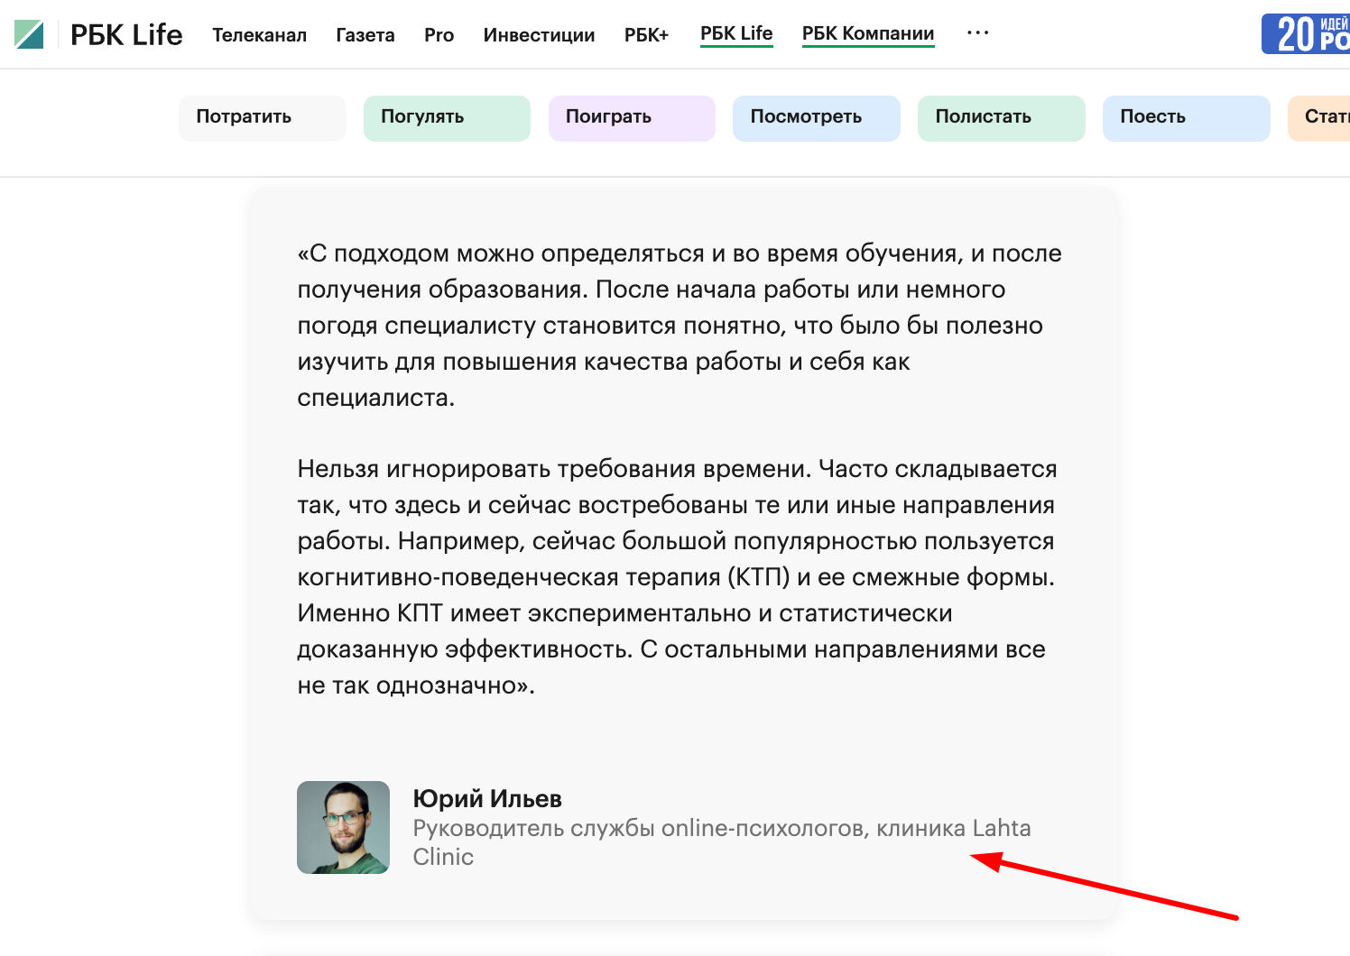The height and width of the screenshot is (956, 1350).
Task: Select the Посмотреть category chip
Action: [816, 117]
